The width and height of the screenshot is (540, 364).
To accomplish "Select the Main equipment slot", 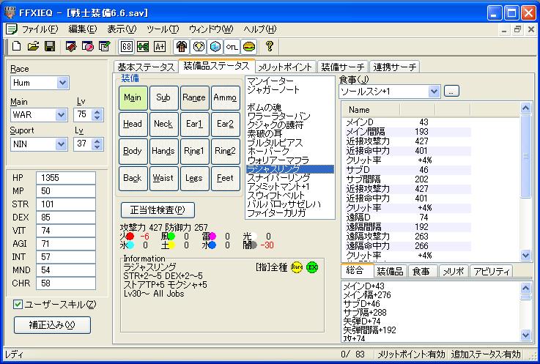I will [133, 98].
